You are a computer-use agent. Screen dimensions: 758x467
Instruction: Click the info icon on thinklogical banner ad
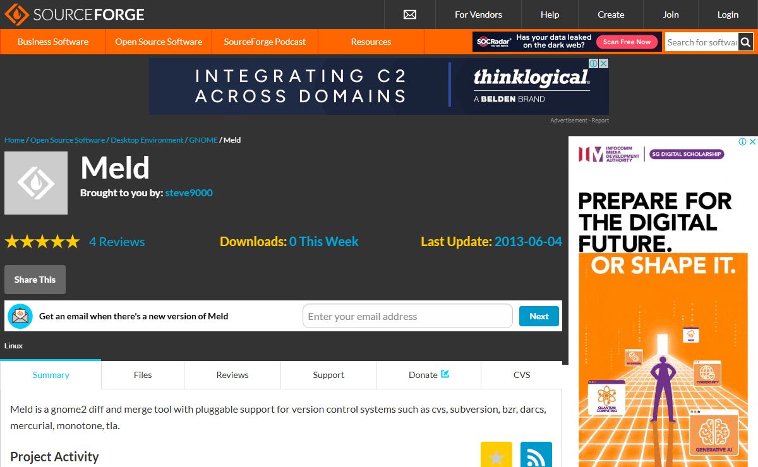[x=594, y=63]
